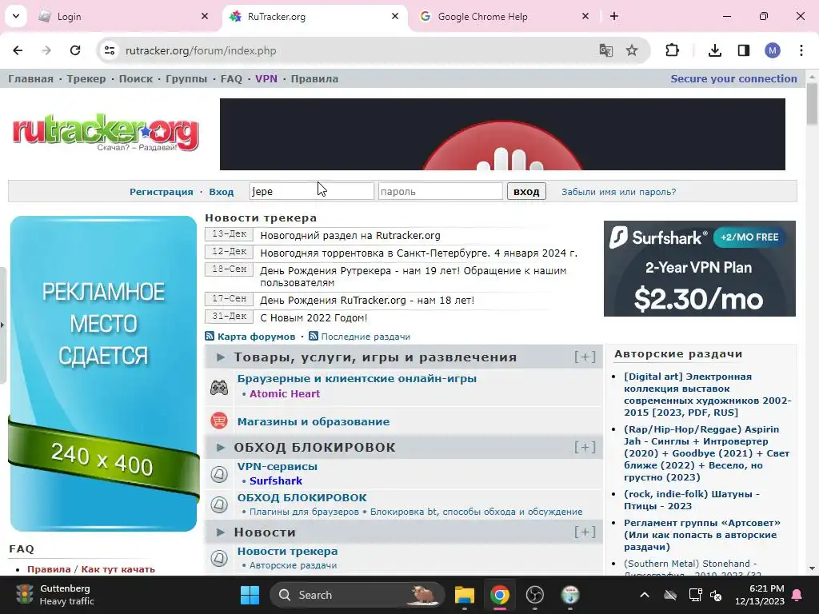Image resolution: width=819 pixels, height=614 pixels.
Task: Close the RuTracker.org tab
Action: 395,16
